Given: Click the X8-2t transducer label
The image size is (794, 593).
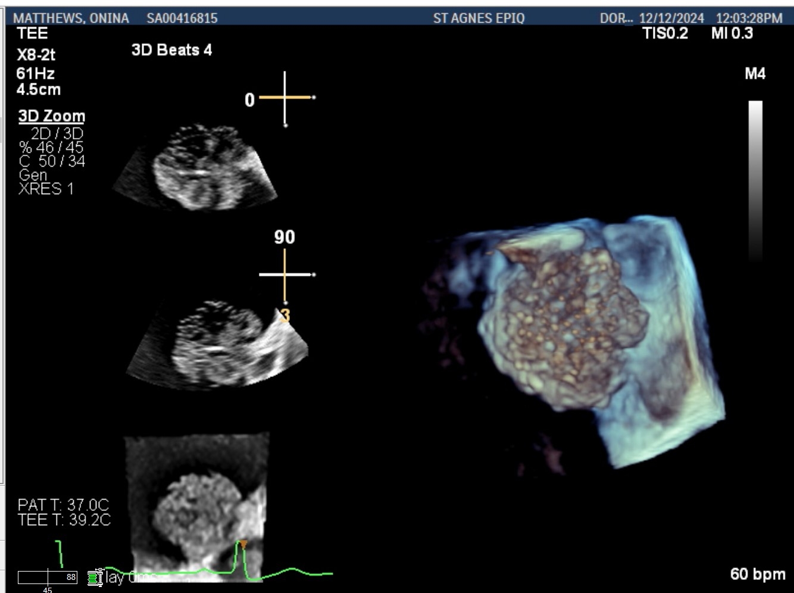Looking at the screenshot, I should (x=36, y=55).
